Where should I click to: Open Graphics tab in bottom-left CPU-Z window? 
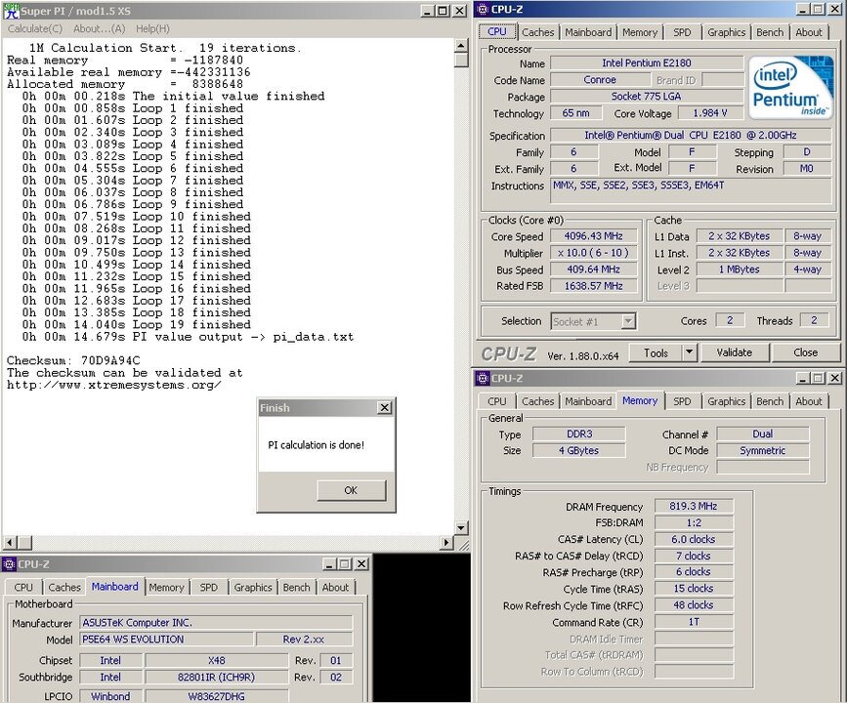click(253, 588)
